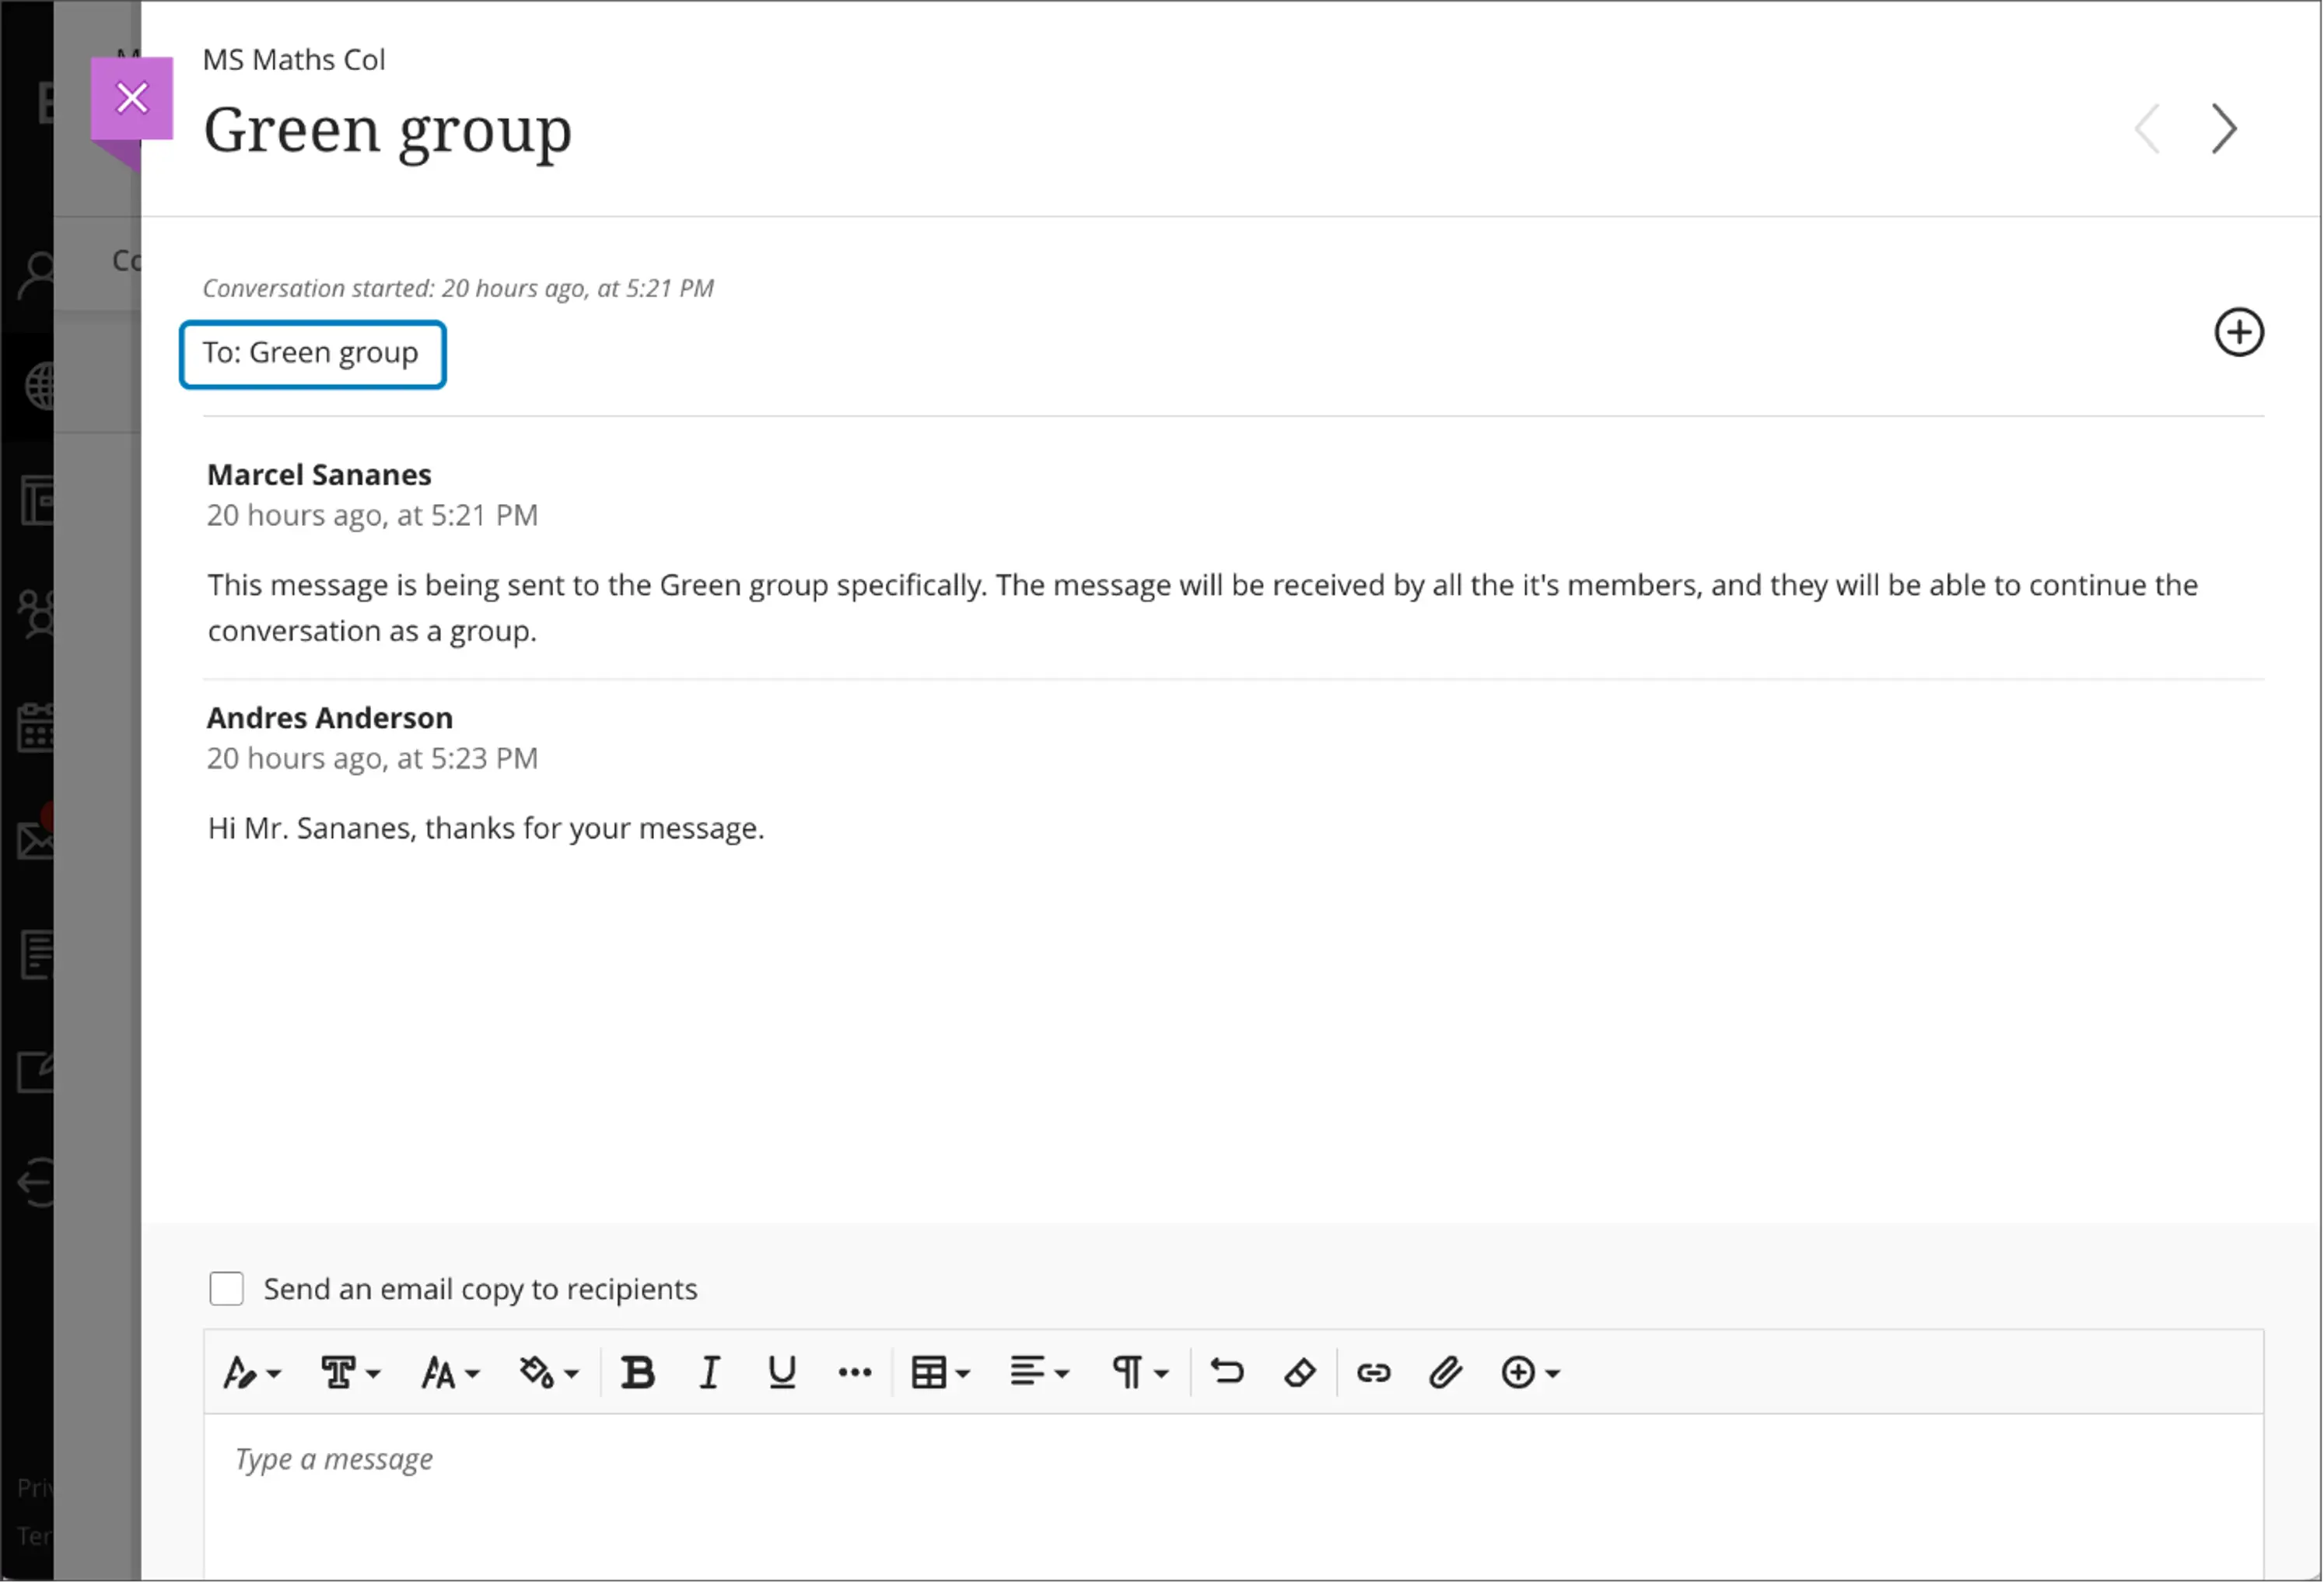The width and height of the screenshot is (2324, 1583).
Task: Open the text color fill dropdown
Action: coord(548,1373)
